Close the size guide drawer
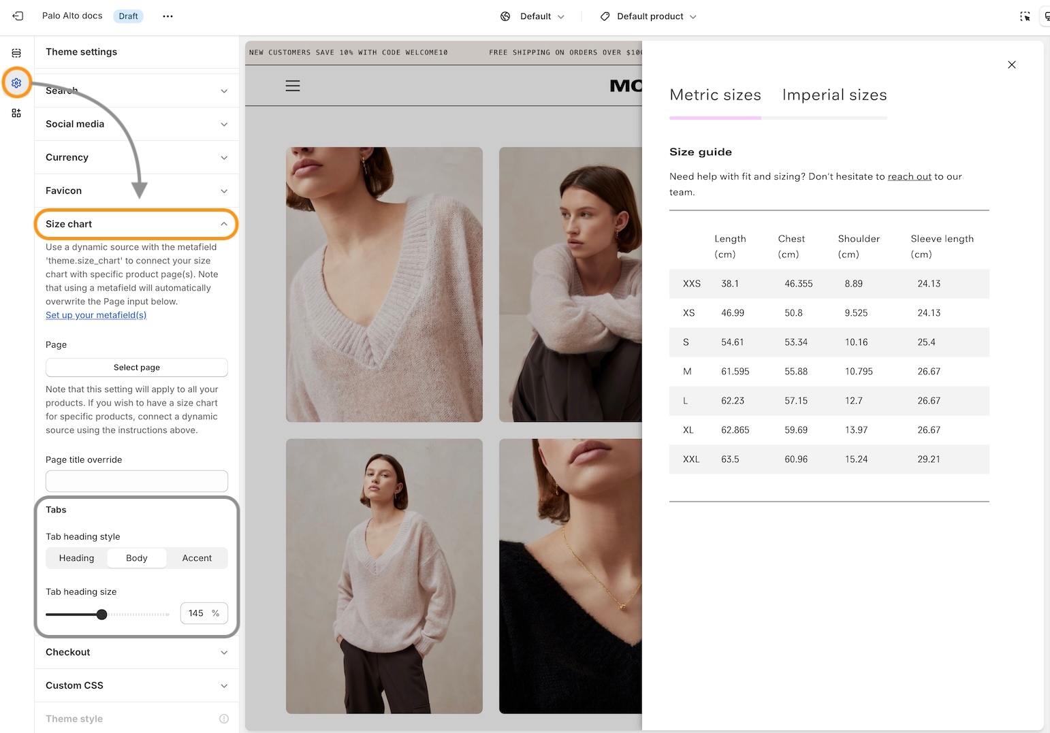This screenshot has height=733, width=1050. [1012, 65]
